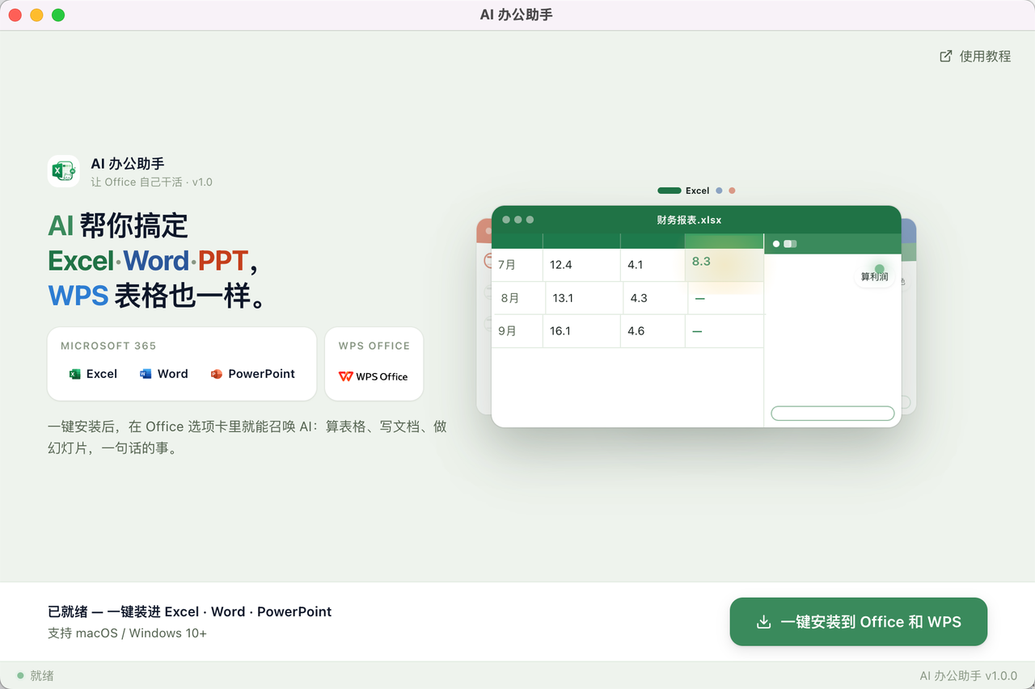Click the 让 Office 自己干活 · v1.0 subtitle
The image size is (1035, 689).
[151, 182]
